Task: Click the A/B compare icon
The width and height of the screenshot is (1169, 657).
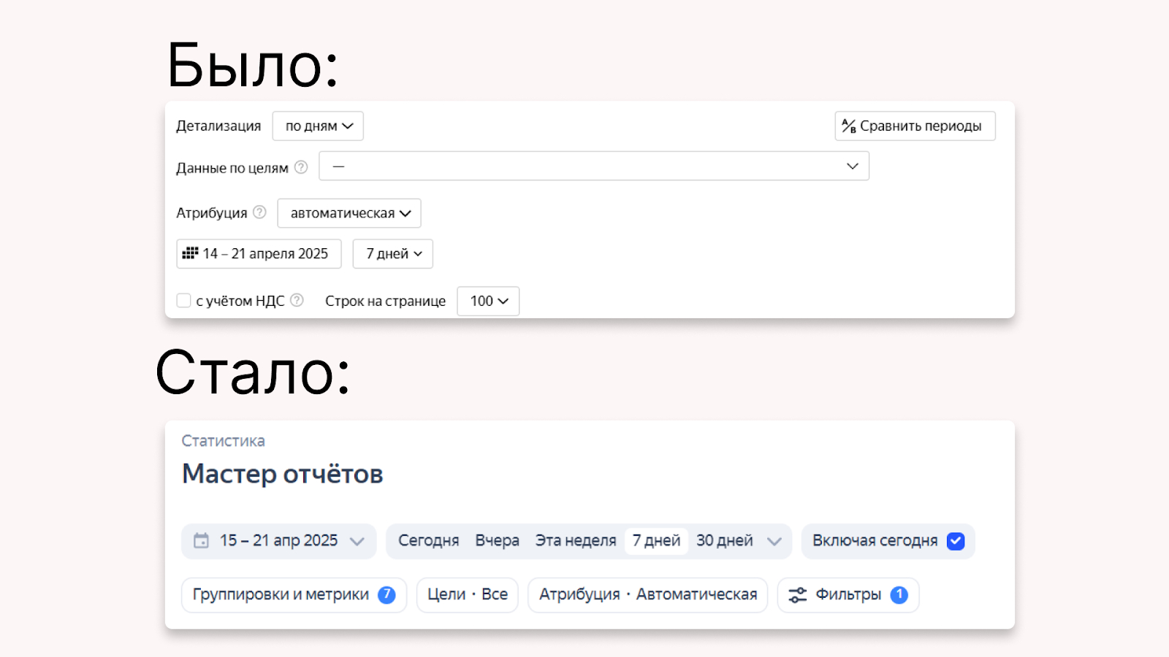Action: pyautogui.click(x=848, y=126)
